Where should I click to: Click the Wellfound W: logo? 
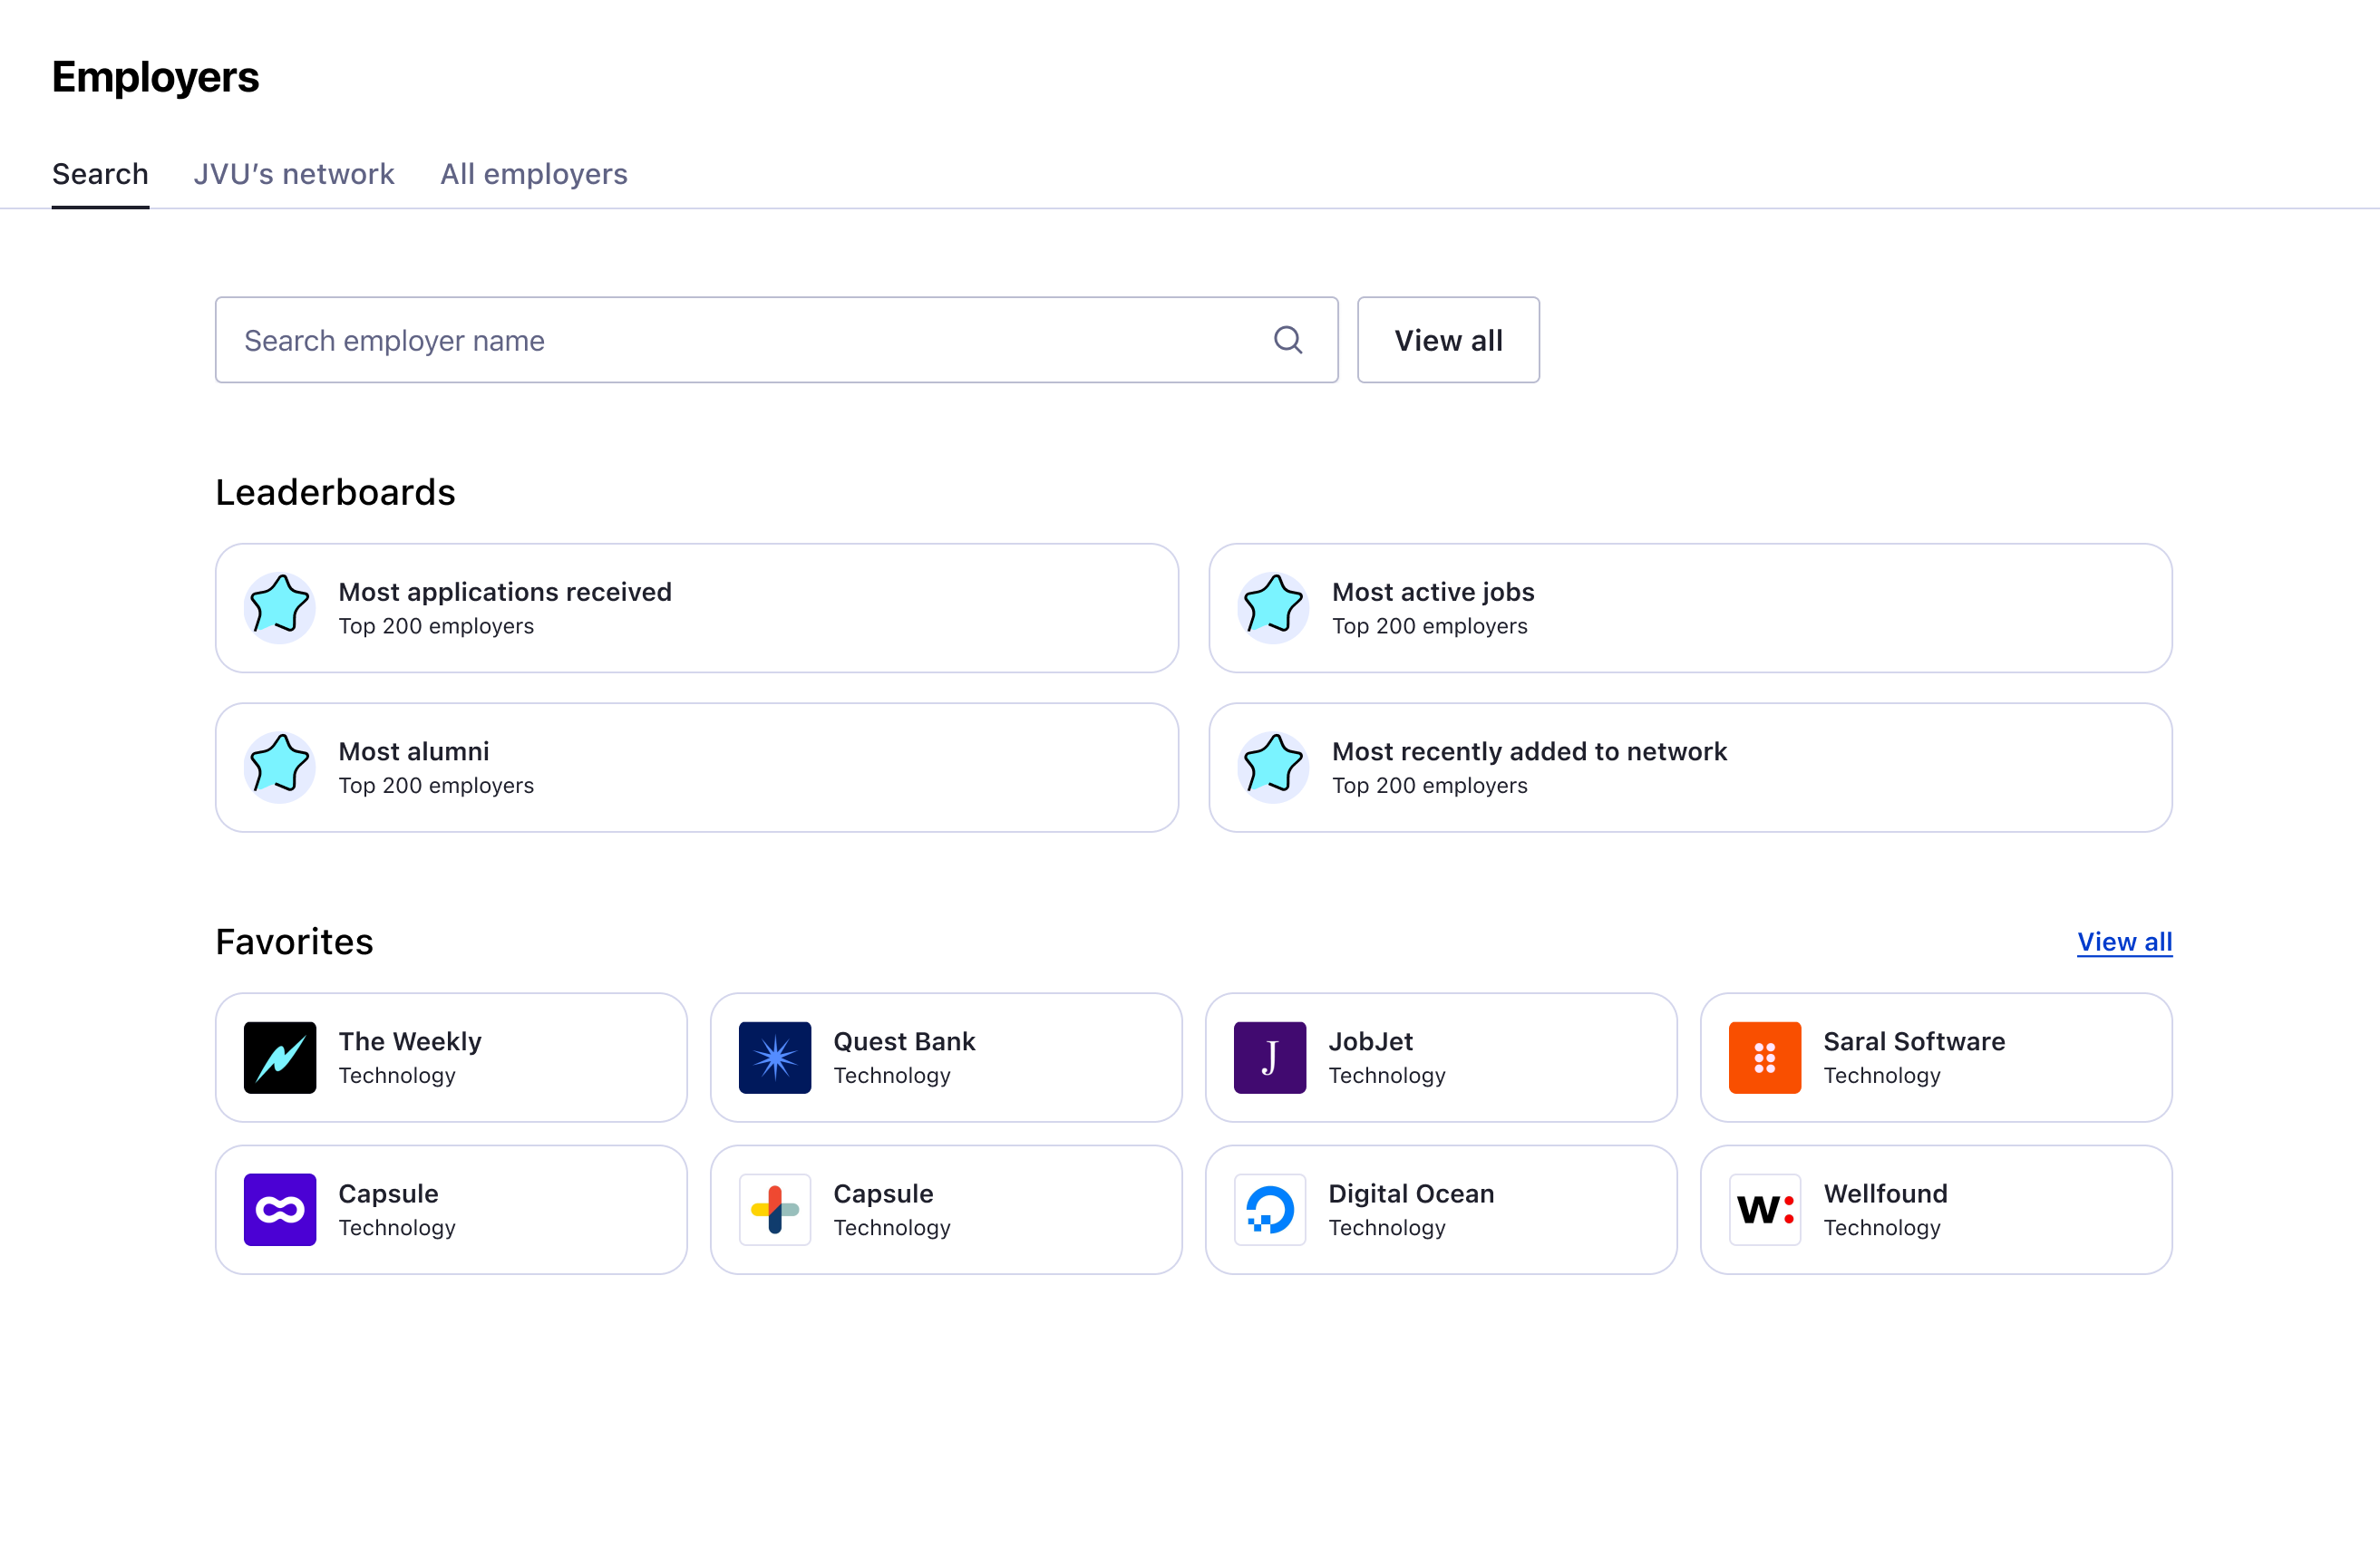(x=1765, y=1209)
